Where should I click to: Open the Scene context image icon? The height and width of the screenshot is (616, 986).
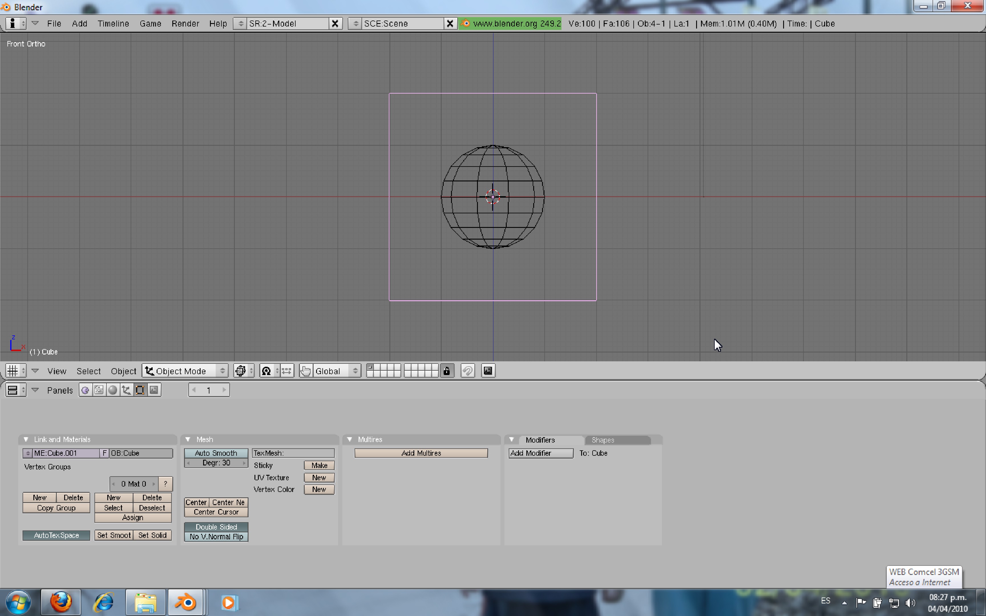[154, 390]
